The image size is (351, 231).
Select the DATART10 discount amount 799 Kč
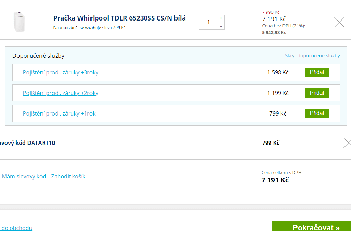click(271, 143)
